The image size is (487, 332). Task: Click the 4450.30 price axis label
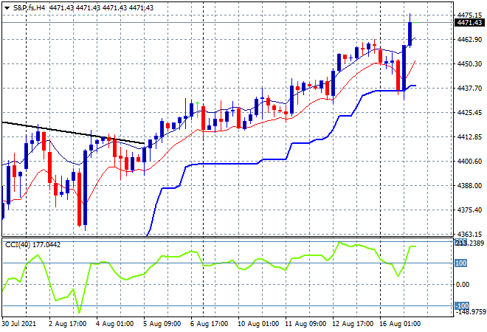point(469,64)
